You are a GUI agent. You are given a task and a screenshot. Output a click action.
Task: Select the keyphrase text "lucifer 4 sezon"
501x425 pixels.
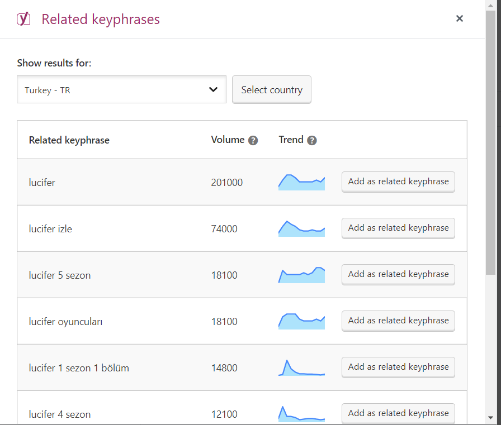[60, 414]
